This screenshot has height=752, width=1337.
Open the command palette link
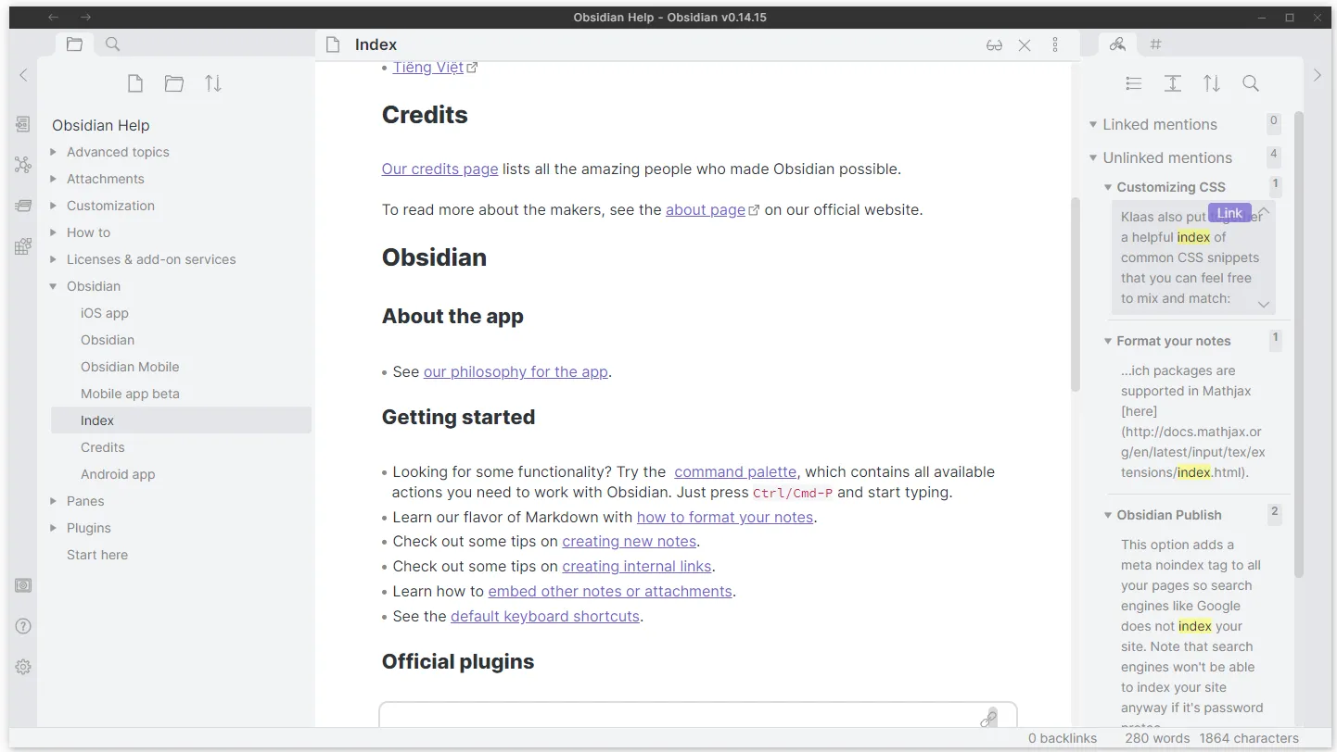[735, 471]
